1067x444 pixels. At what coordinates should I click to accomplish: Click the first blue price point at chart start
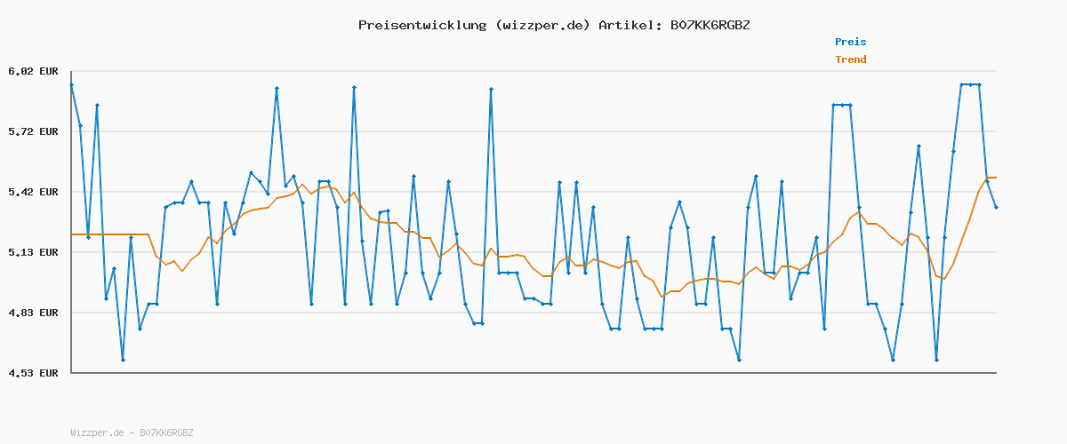point(71,84)
